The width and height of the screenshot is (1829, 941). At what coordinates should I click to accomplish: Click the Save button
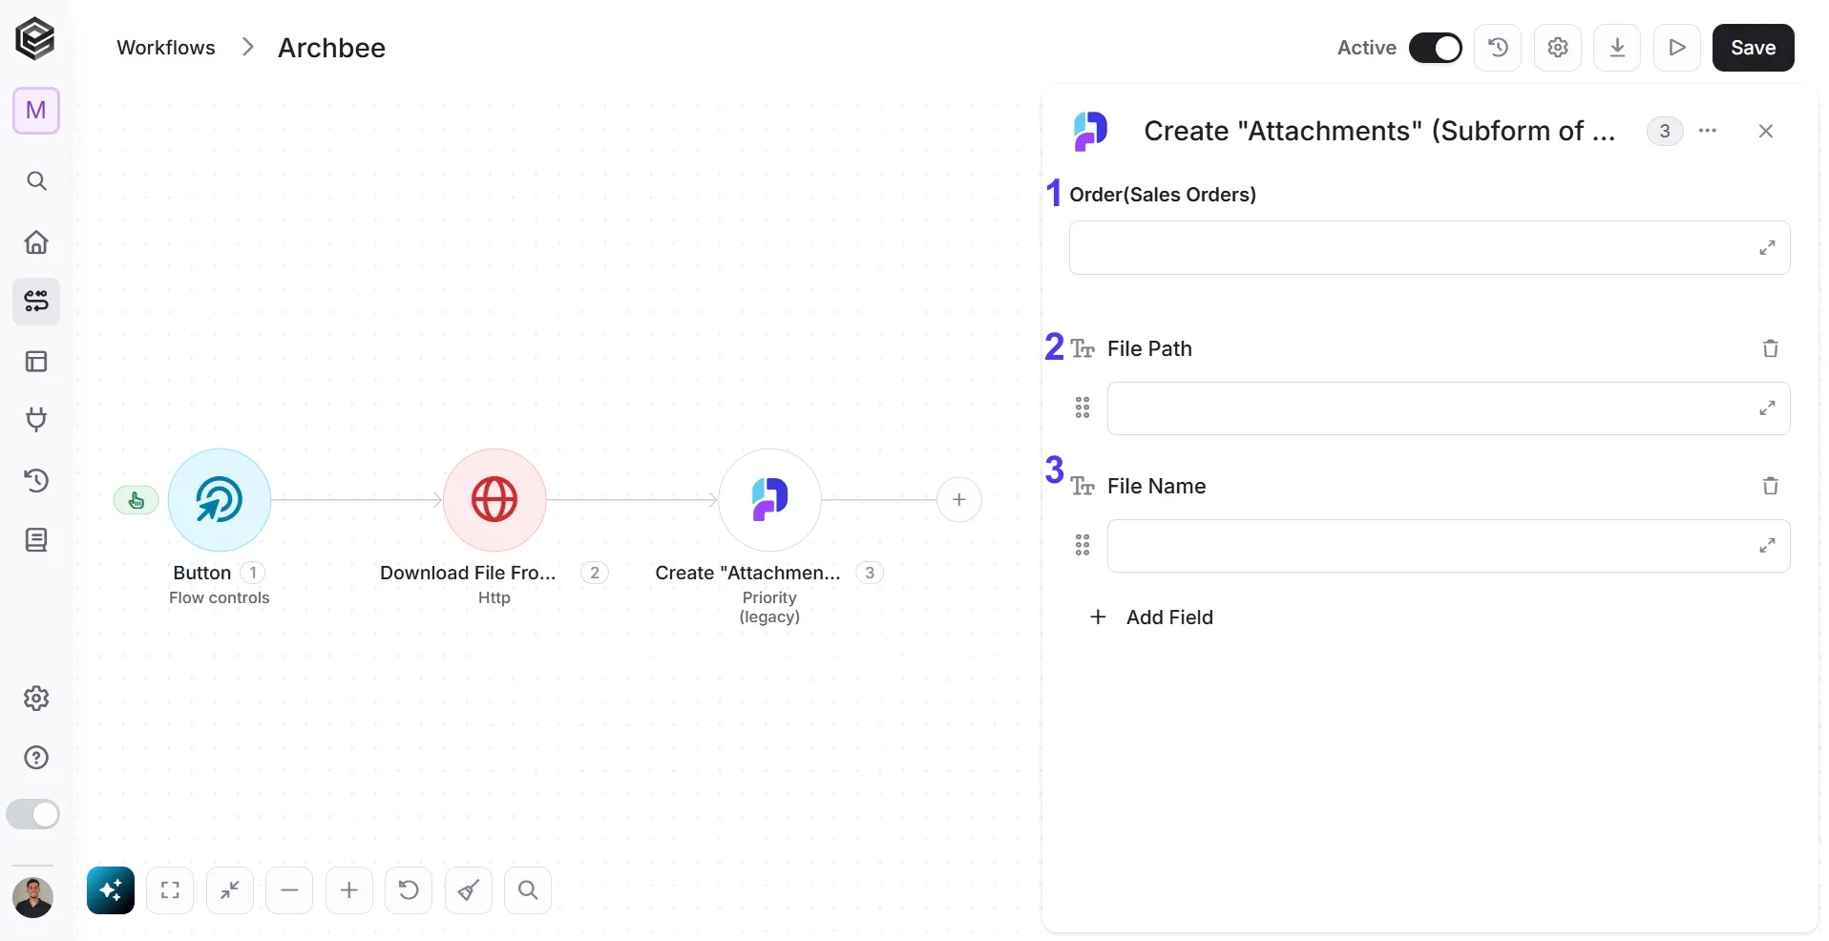pos(1754,48)
